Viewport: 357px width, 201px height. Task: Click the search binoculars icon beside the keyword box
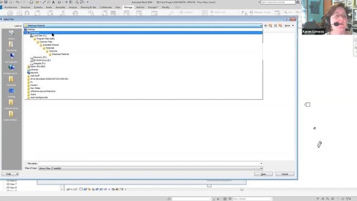click(298, 2)
